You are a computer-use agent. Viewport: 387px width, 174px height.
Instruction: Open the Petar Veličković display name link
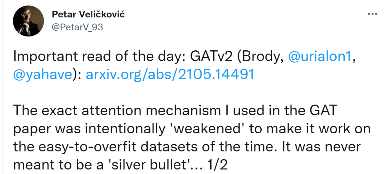pyautogui.click(x=88, y=15)
